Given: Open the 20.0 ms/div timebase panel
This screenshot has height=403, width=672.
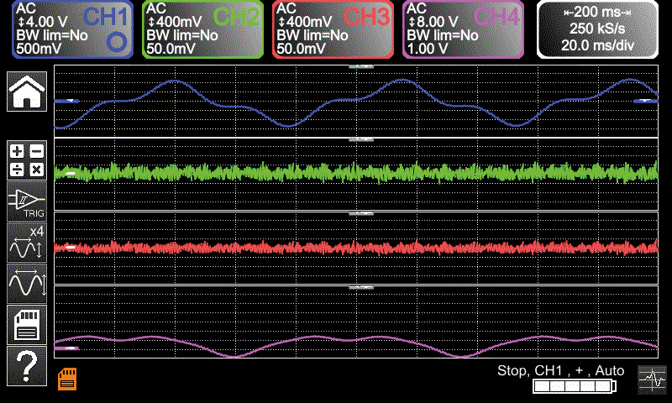Looking at the screenshot, I should click(x=599, y=29).
